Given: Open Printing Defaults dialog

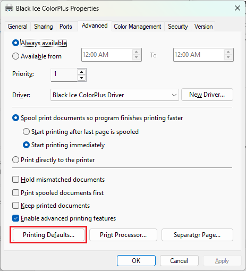Looking at the screenshot, I should (48, 235).
